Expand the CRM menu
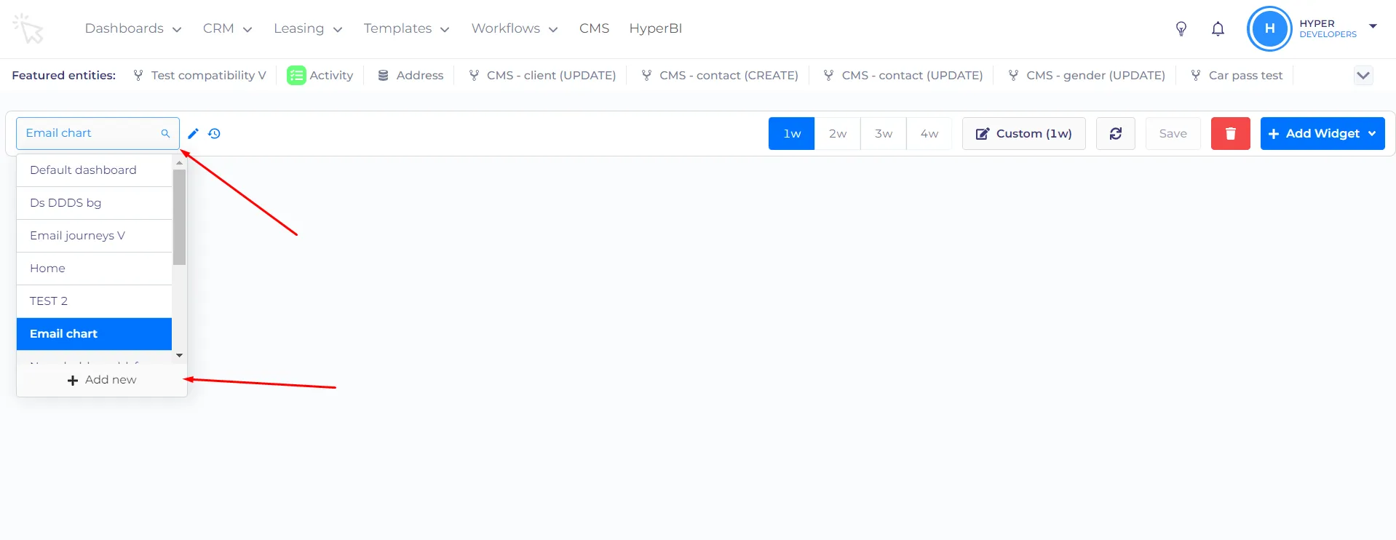 pos(228,28)
